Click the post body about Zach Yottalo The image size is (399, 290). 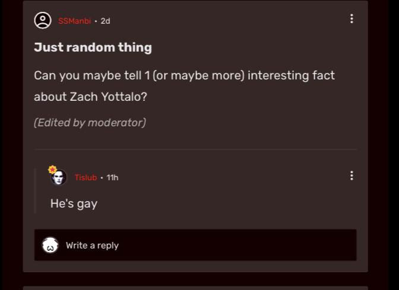(x=184, y=86)
